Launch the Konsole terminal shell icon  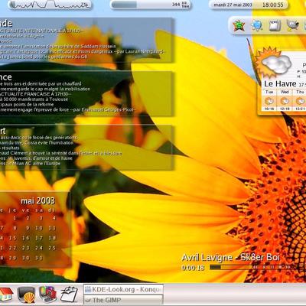tap(26, 295)
